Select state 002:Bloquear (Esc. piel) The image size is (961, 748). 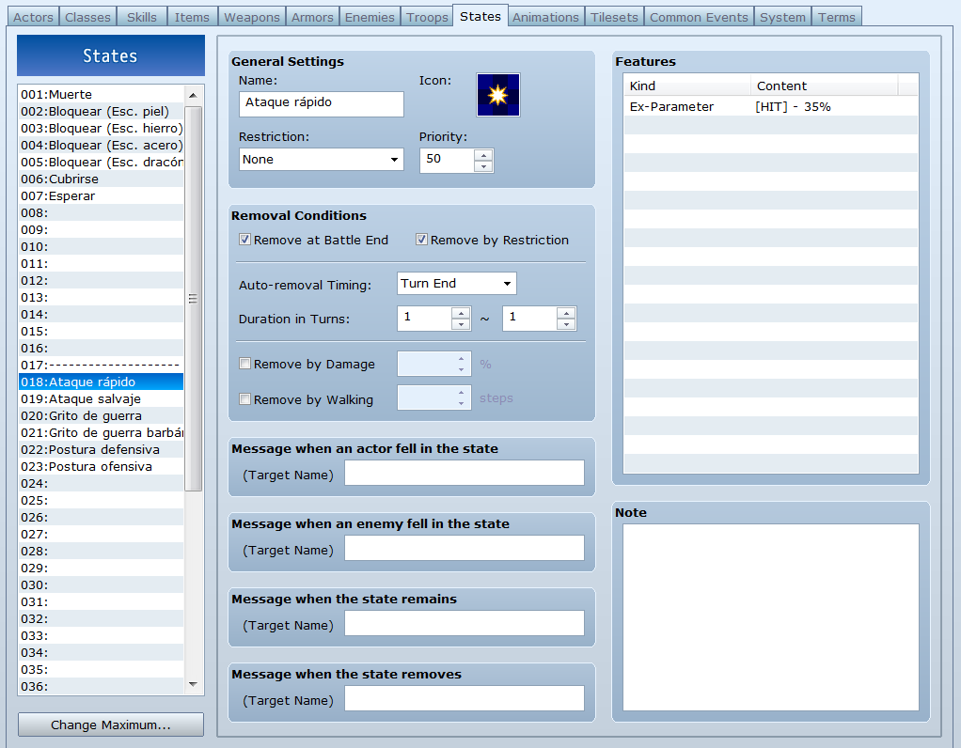(102, 112)
